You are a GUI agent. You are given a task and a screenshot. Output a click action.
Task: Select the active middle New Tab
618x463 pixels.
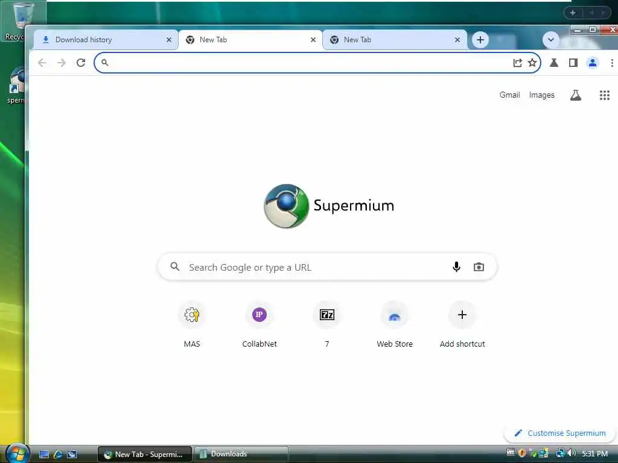click(x=250, y=40)
